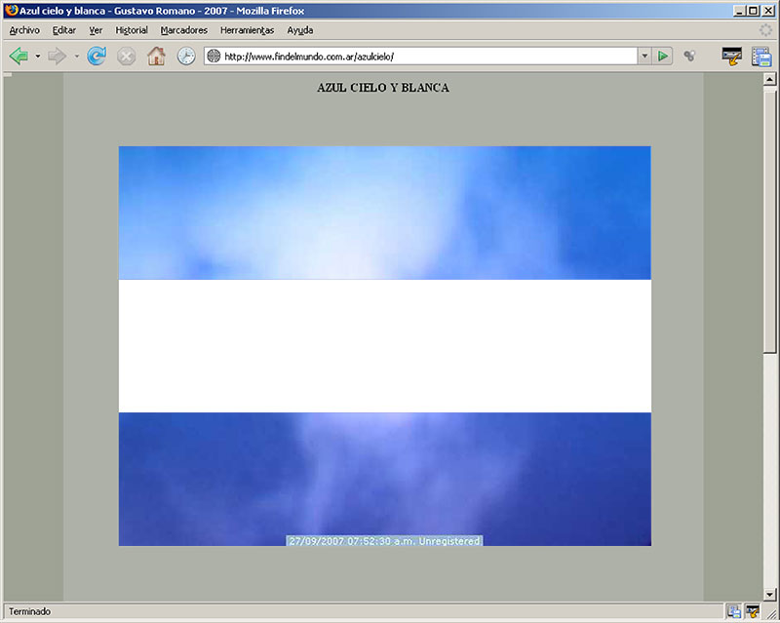Open the Herramientas menu
Screen dimensions: 780x623
[x=247, y=30]
